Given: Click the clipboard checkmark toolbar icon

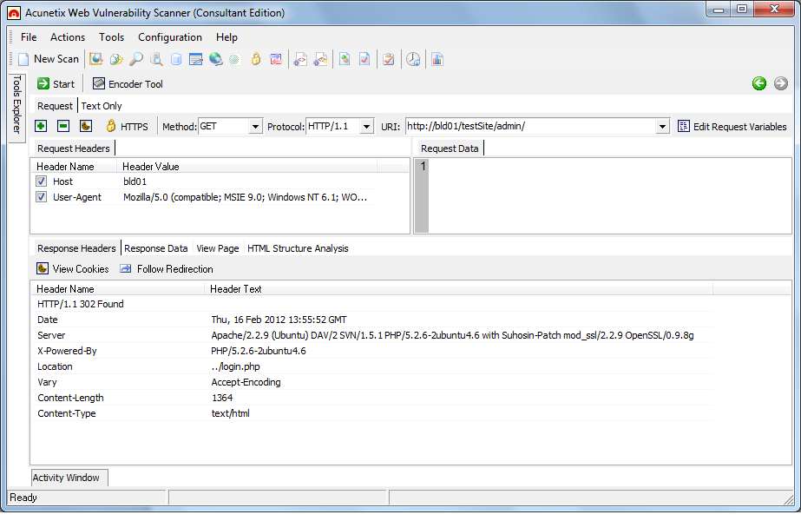Looking at the screenshot, I should pyautogui.click(x=389, y=59).
